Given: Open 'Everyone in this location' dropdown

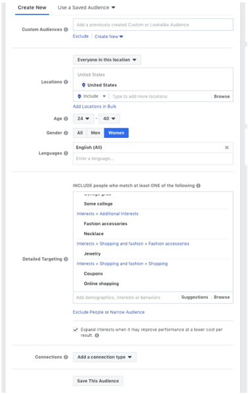Looking at the screenshot, I should pyautogui.click(x=107, y=60).
